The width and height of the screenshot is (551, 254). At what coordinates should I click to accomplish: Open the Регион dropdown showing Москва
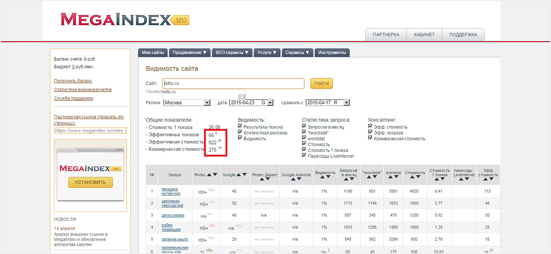(187, 103)
